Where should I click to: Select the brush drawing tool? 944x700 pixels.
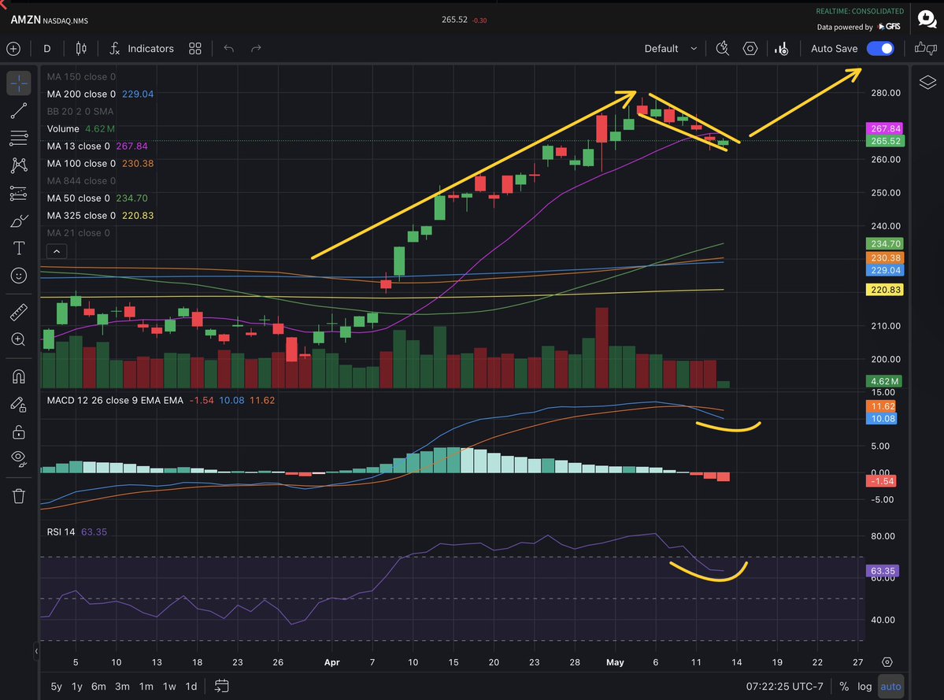click(19, 221)
